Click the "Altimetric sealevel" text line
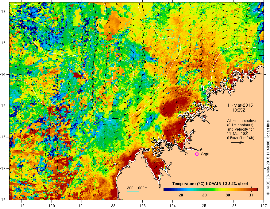This screenshot has width=270, height=209. tap(243, 121)
